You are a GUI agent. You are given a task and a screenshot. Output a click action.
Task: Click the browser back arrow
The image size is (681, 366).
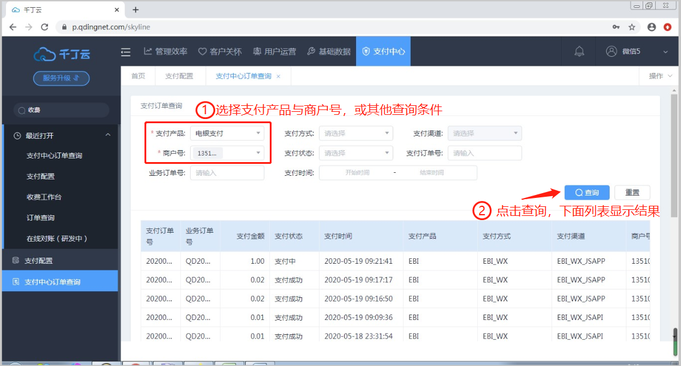point(13,27)
